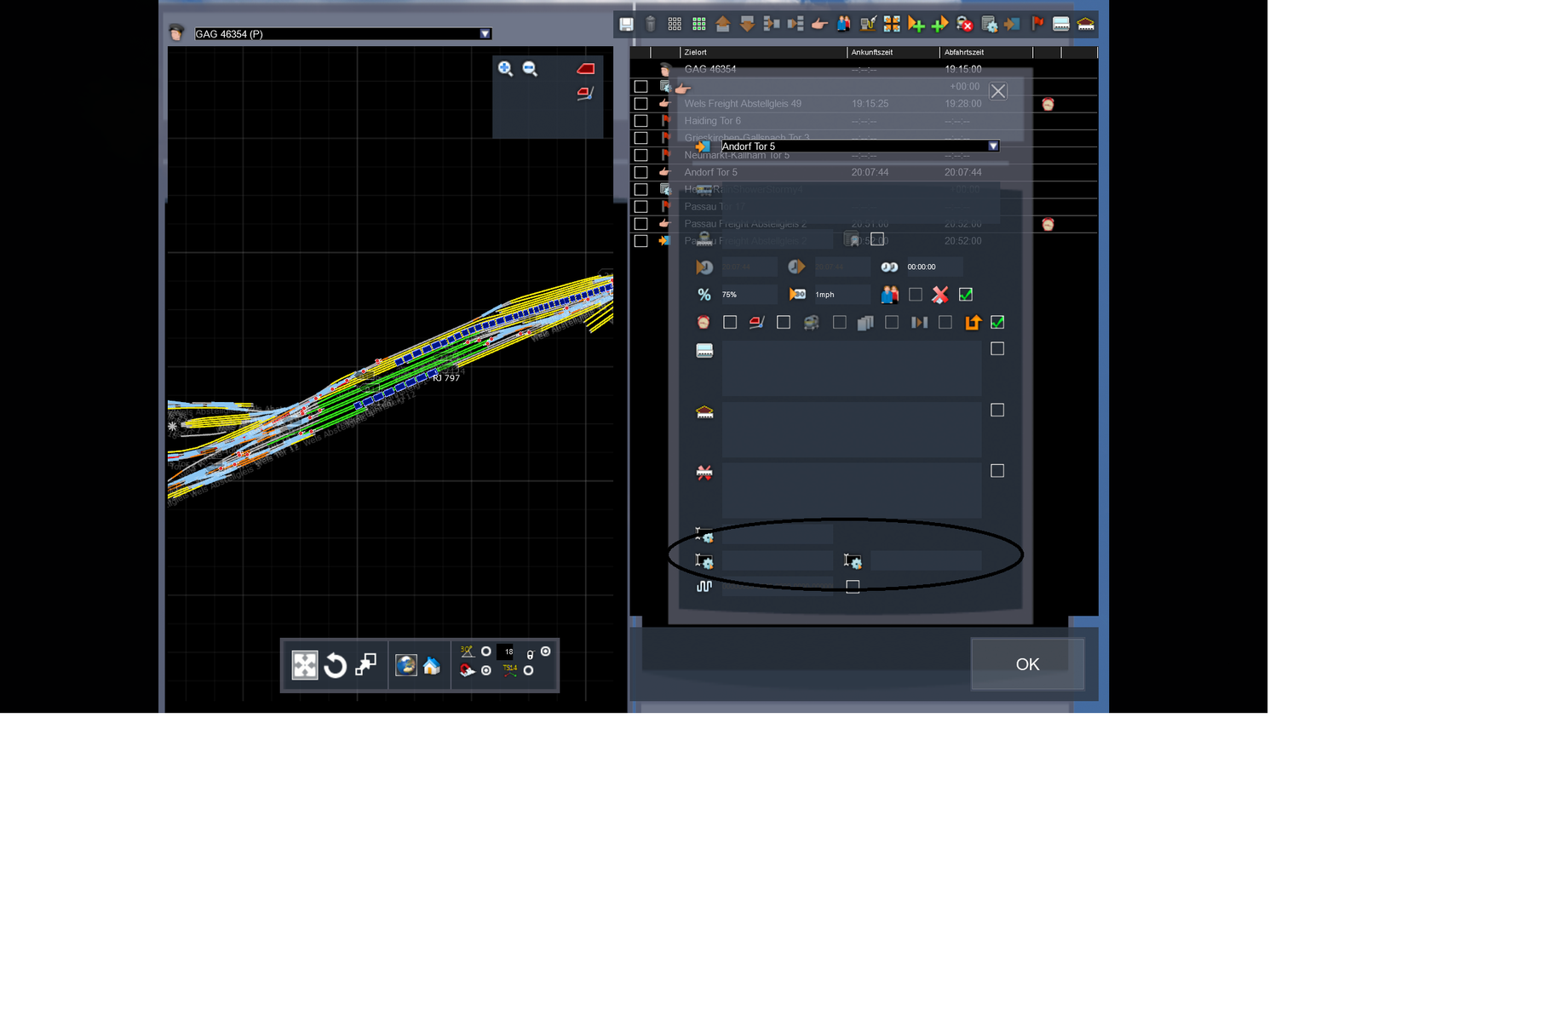The image size is (1568, 1022).
Task: Click the blue house icon below the map
Action: [432, 666]
